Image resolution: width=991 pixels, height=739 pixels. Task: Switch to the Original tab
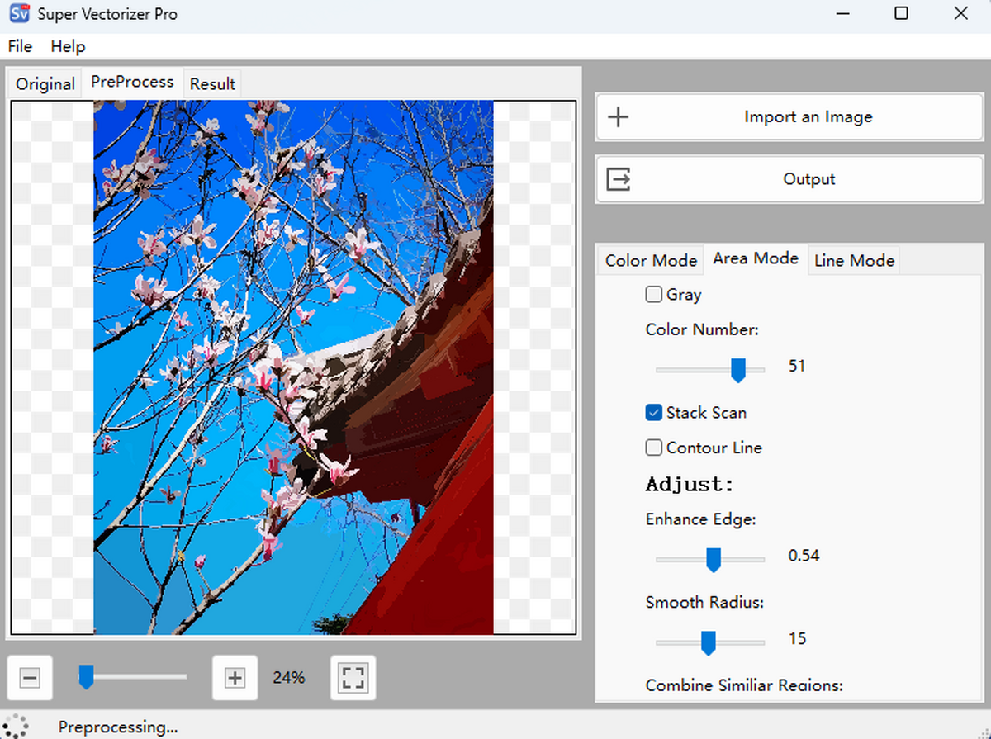tap(45, 83)
